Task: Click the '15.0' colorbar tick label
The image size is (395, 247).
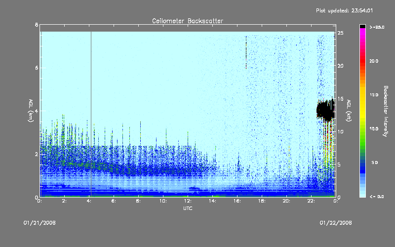Action: tap(374, 95)
